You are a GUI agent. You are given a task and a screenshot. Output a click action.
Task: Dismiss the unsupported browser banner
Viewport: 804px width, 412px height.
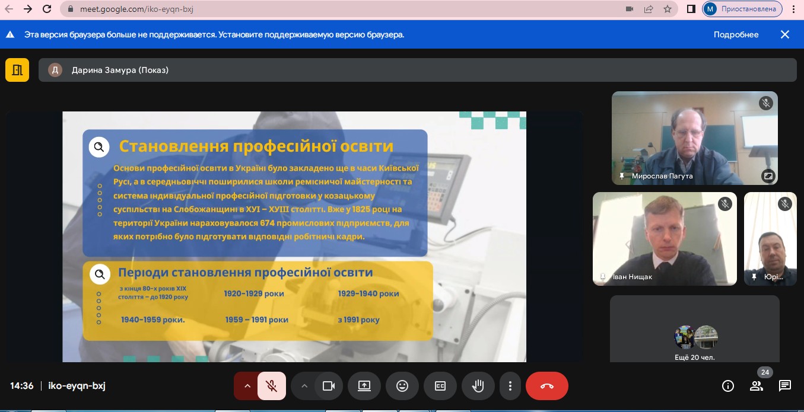pyautogui.click(x=785, y=34)
